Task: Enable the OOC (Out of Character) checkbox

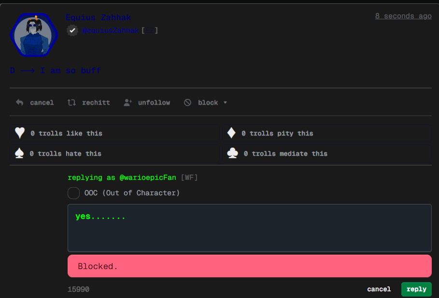Action: pos(73,193)
